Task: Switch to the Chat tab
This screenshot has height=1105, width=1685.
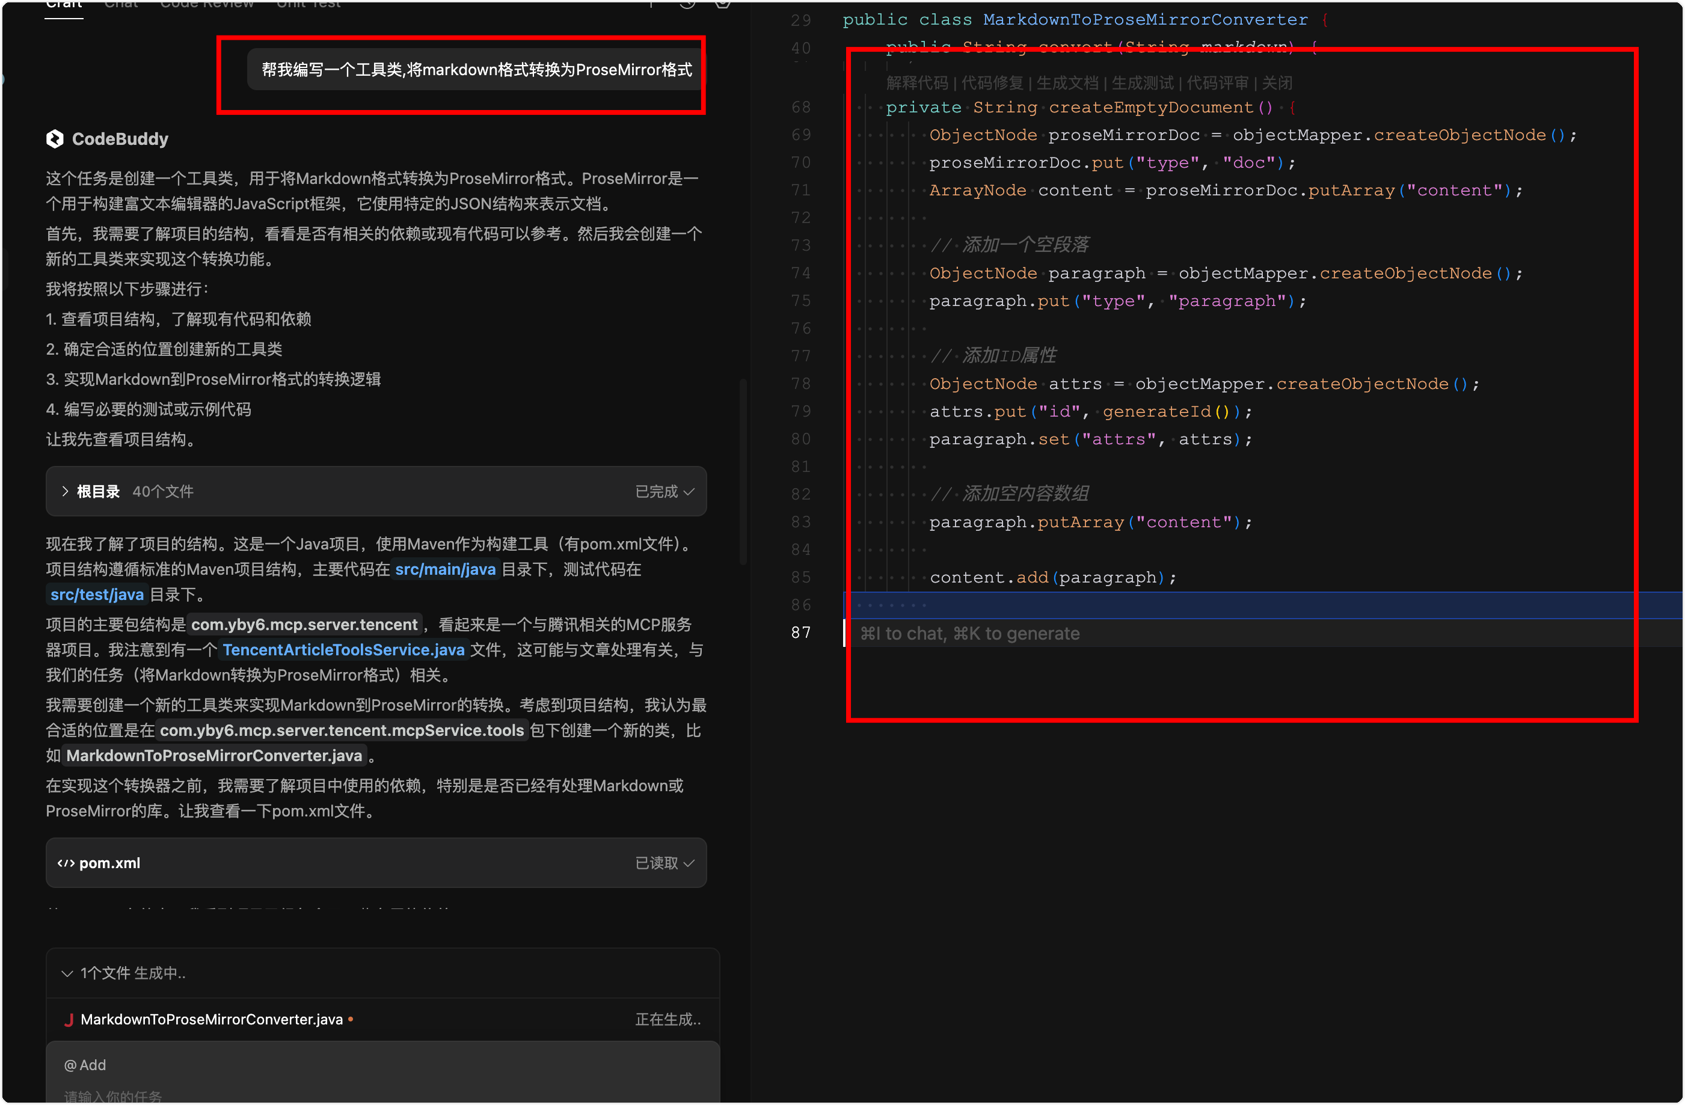Action: point(121,4)
